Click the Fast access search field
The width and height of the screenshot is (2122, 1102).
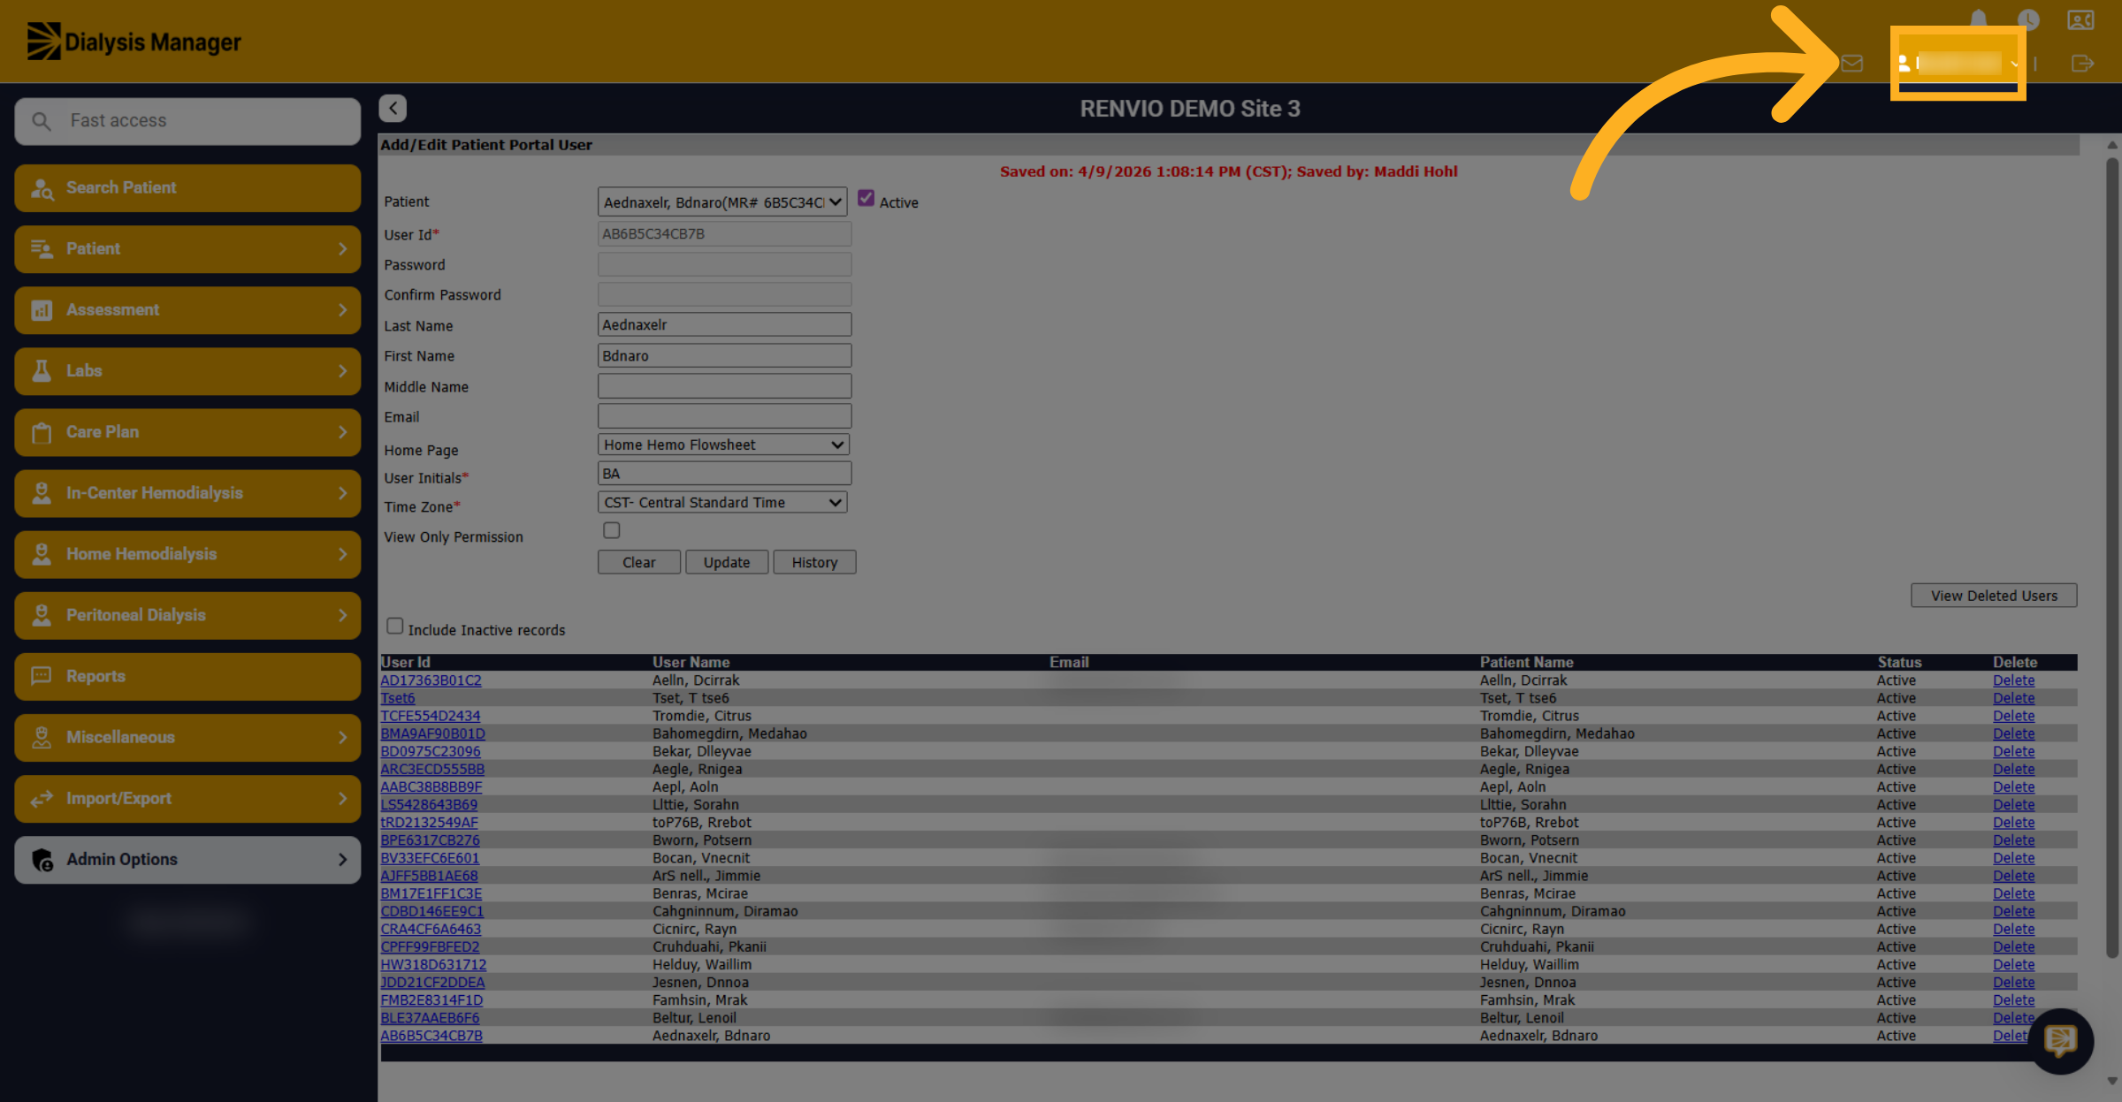(x=187, y=120)
